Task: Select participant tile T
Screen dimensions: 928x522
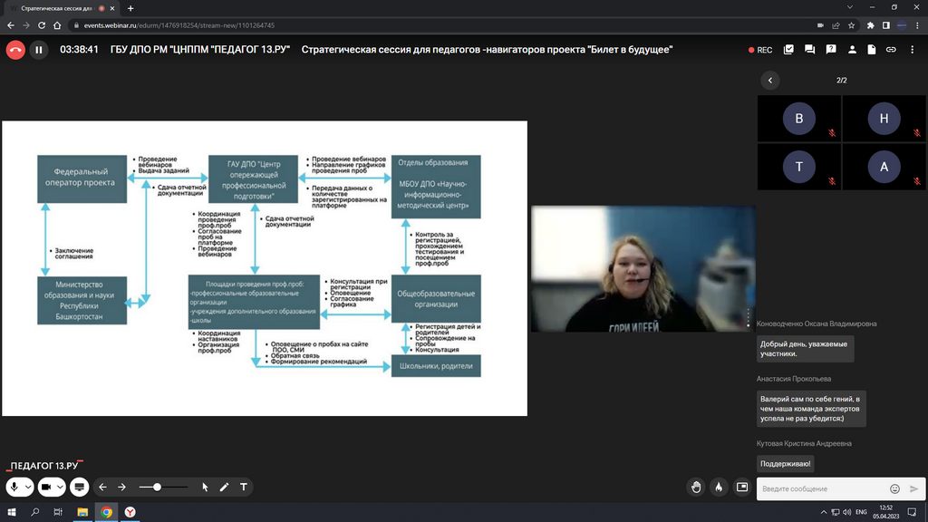Action: point(799,167)
